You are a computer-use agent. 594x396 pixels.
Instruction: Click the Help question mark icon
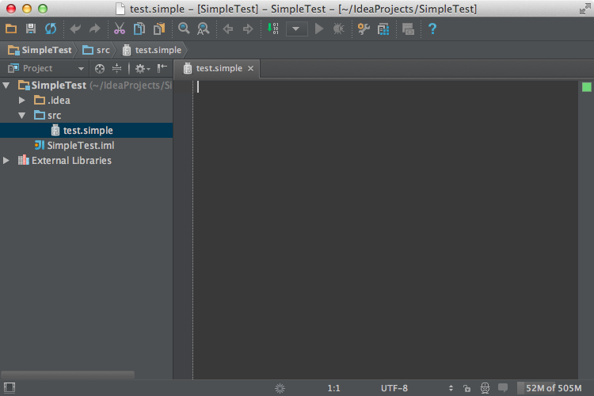pyautogui.click(x=432, y=29)
